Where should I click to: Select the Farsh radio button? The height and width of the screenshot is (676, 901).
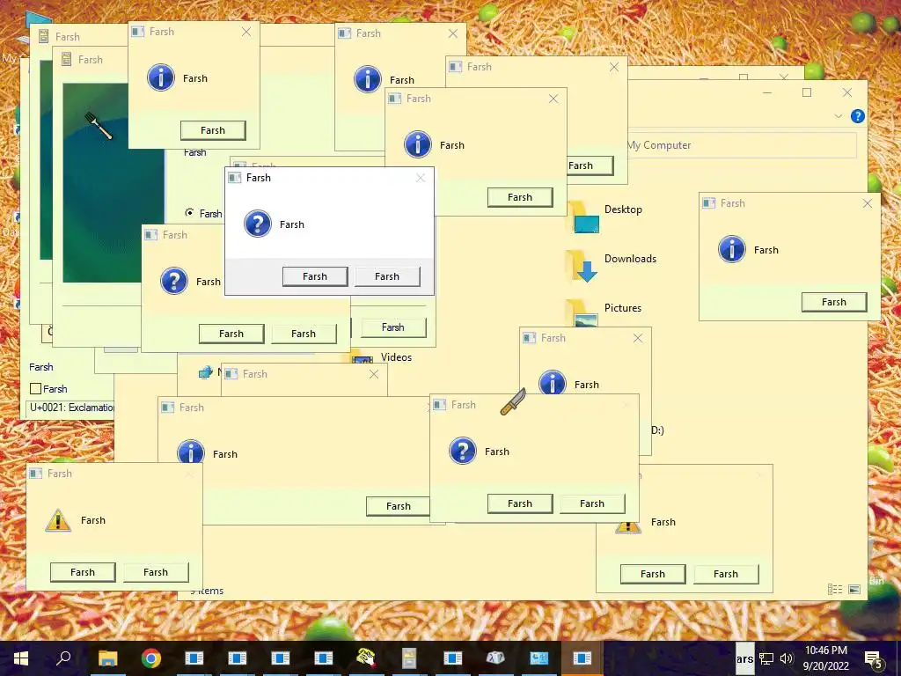click(x=189, y=212)
